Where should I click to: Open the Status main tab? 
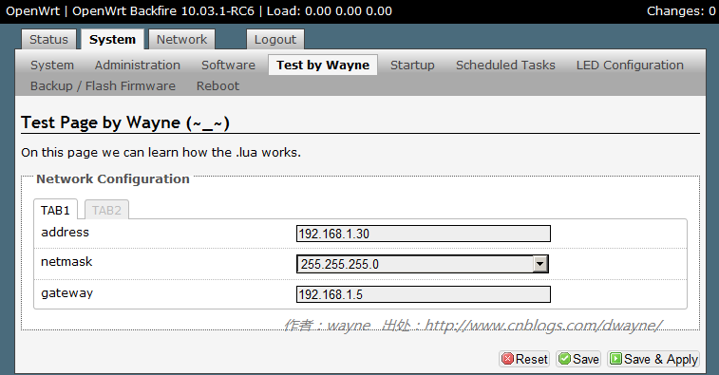(48, 40)
